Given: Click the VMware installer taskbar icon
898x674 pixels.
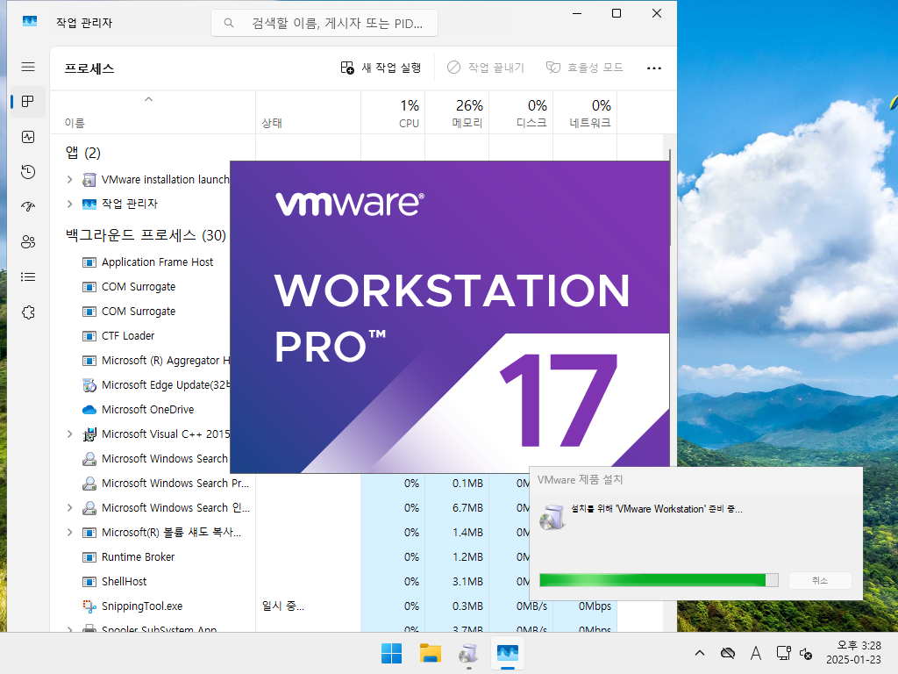Looking at the screenshot, I should [468, 653].
